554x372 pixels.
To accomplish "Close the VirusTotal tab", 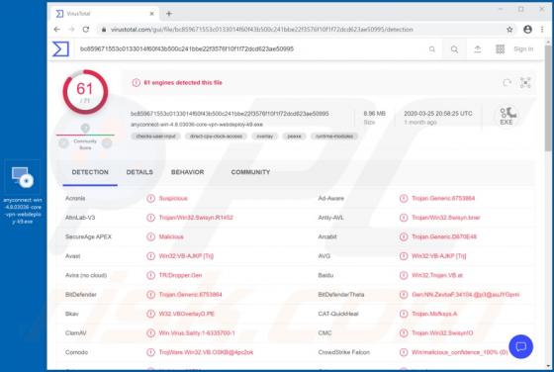I will coord(151,14).
